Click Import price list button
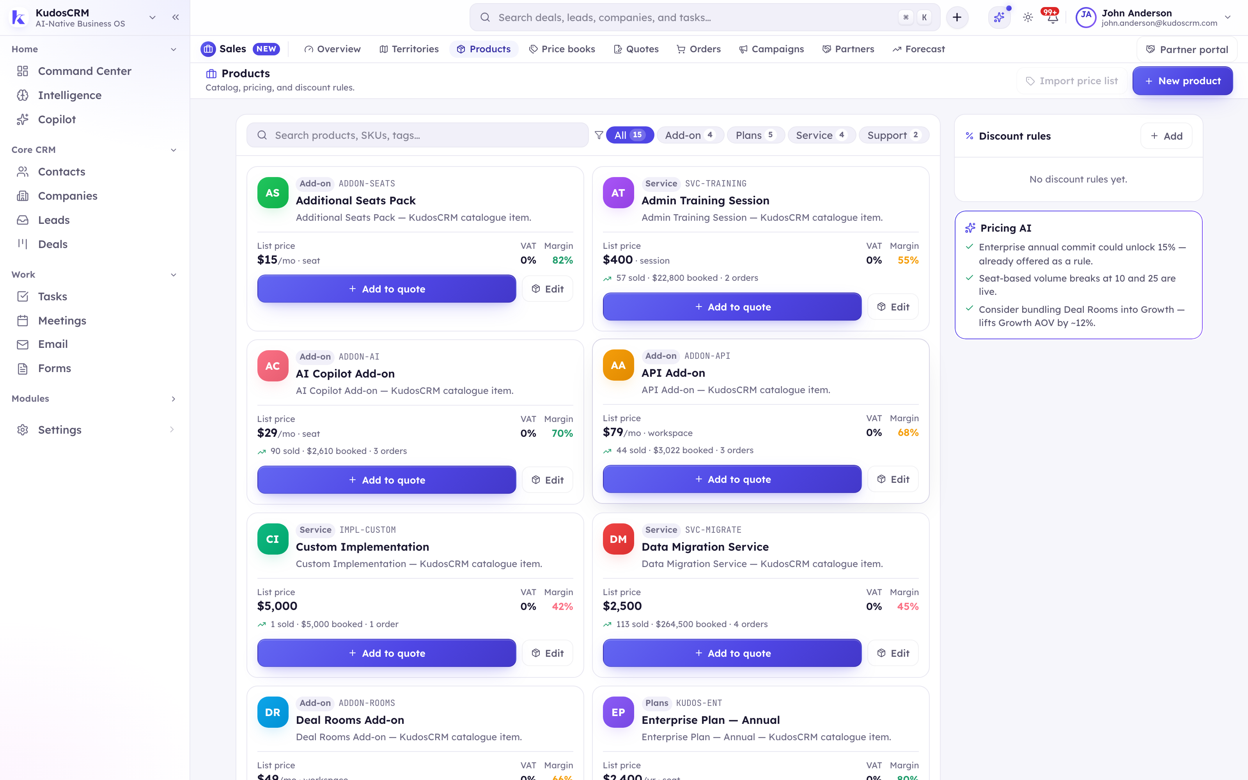This screenshot has width=1248, height=780. (x=1072, y=81)
